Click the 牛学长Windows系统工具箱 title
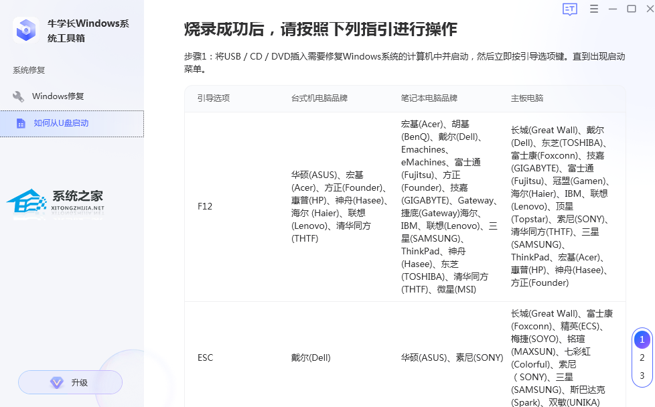This screenshot has height=407, width=655. (88, 31)
